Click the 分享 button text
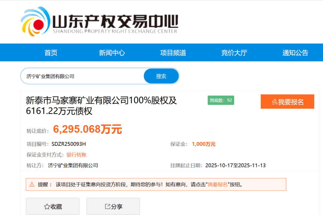 coord(117,207)
